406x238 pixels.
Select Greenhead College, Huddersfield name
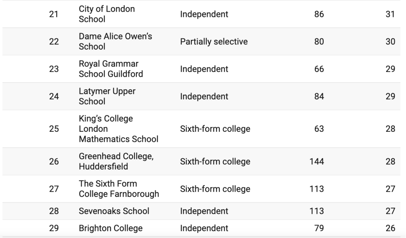point(116,162)
